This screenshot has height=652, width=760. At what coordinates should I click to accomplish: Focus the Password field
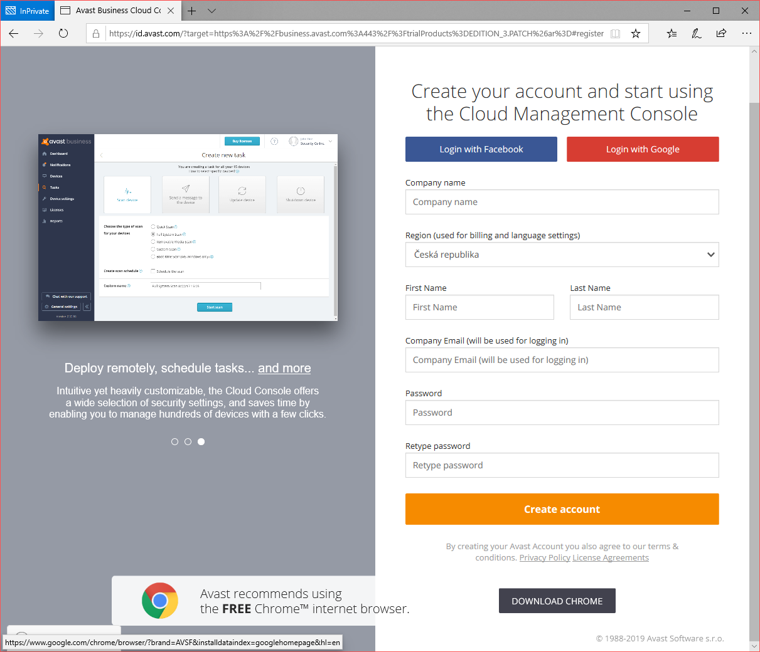[x=562, y=413]
